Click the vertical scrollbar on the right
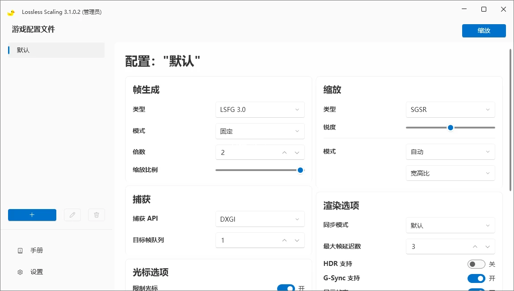This screenshot has height=291, width=514. click(x=510, y=120)
